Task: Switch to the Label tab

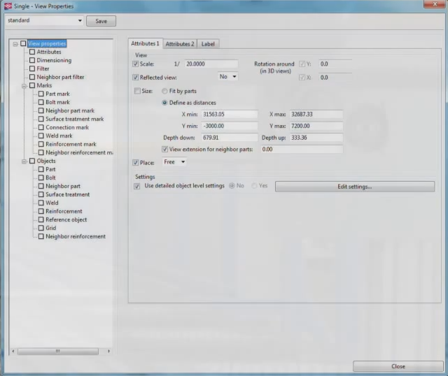Action: click(x=208, y=44)
